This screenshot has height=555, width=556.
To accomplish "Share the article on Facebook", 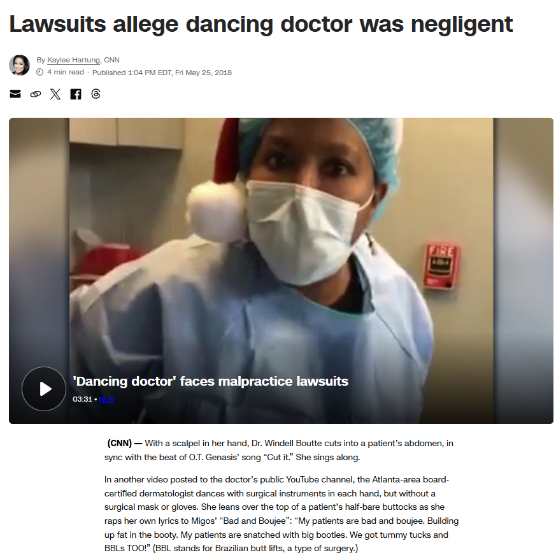I will pos(76,94).
